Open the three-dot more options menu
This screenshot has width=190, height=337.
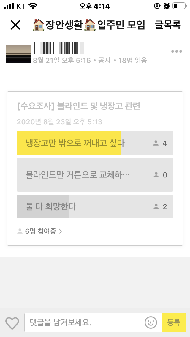pyautogui.click(x=177, y=51)
